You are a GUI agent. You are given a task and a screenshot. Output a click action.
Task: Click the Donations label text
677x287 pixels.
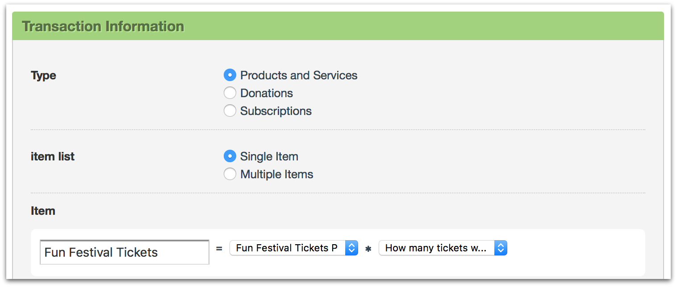pyautogui.click(x=267, y=93)
